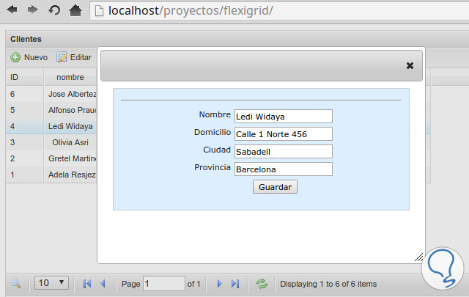Viewport: 469px width, 297px height.
Task: Go to the next page arrow
Action: point(220,284)
